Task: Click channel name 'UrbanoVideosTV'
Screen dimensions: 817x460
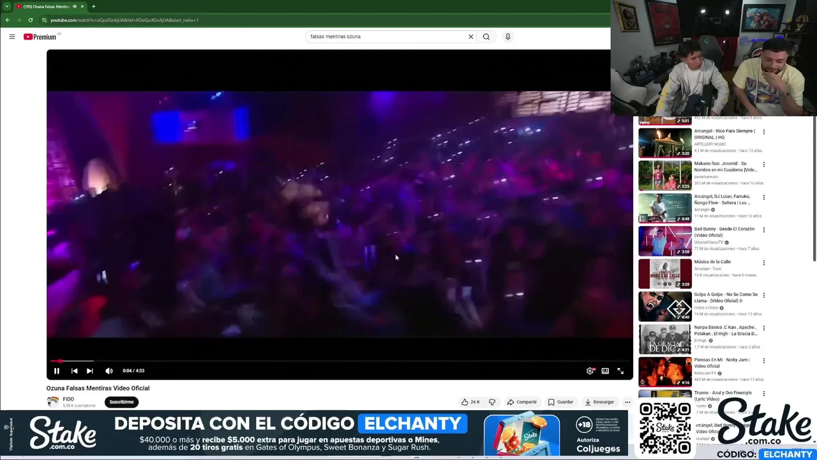Action: pyautogui.click(x=708, y=242)
